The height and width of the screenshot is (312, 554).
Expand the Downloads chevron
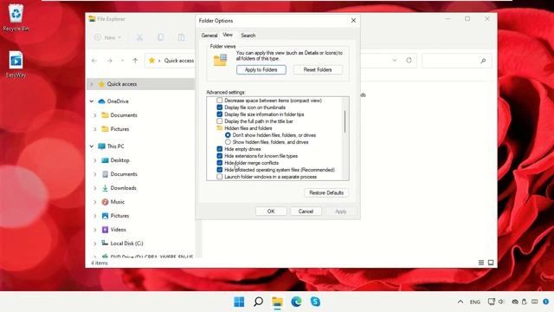[x=94, y=188]
